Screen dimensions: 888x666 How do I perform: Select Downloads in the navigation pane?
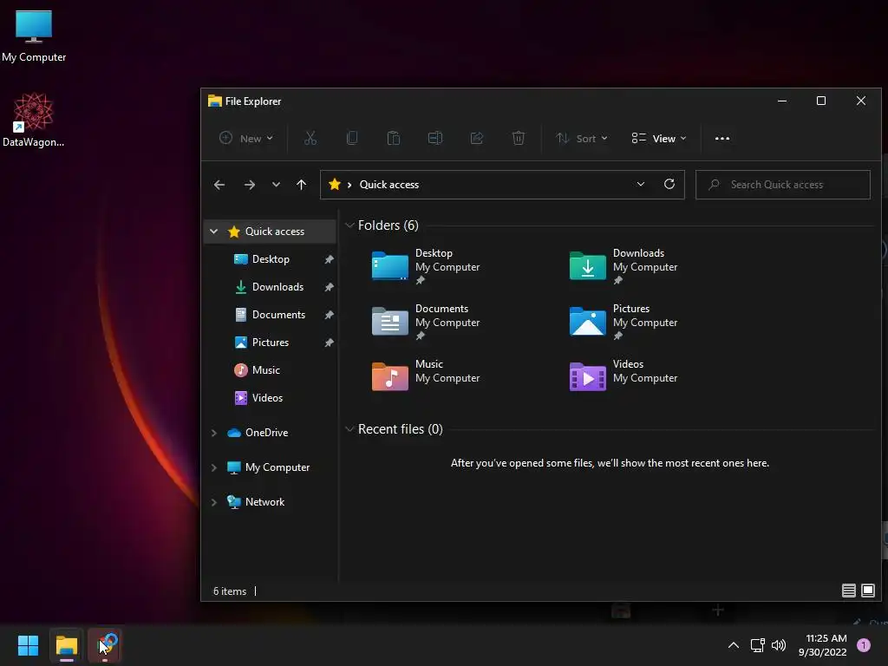[277, 286]
